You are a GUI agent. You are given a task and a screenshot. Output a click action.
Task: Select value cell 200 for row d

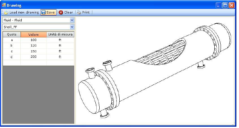[x=34, y=57]
